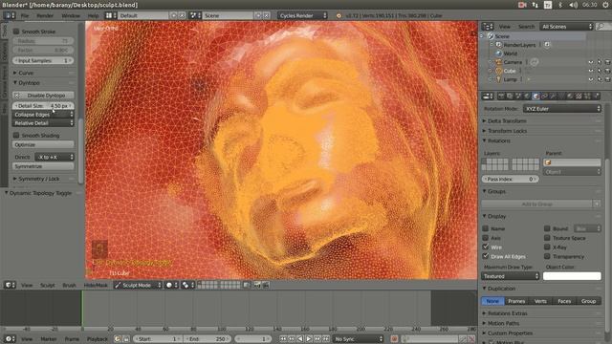The image size is (612, 344).
Task: Open the Info editor type selector
Action: (x=10, y=15)
